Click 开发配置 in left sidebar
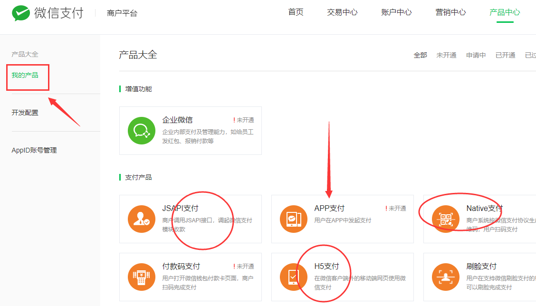 [25, 113]
